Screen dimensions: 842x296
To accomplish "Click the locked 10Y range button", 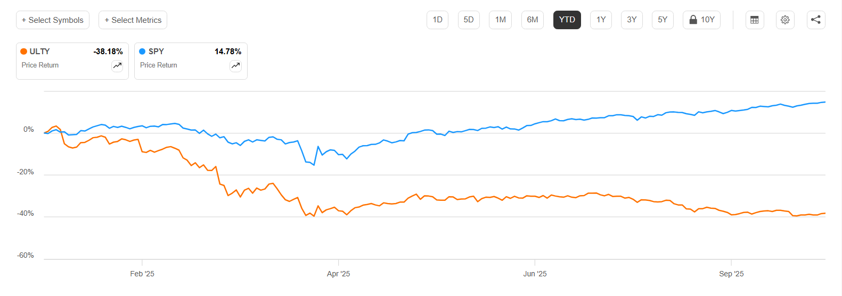I will pos(701,20).
